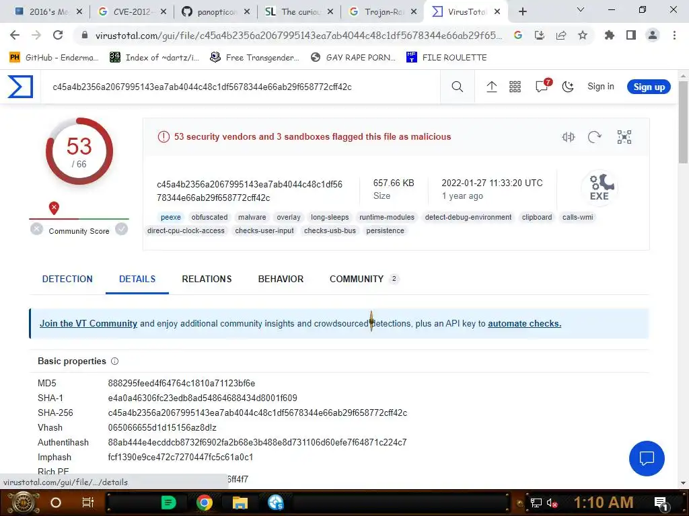The image size is (689, 516).
Task: Click the automate checks link
Action: click(524, 323)
